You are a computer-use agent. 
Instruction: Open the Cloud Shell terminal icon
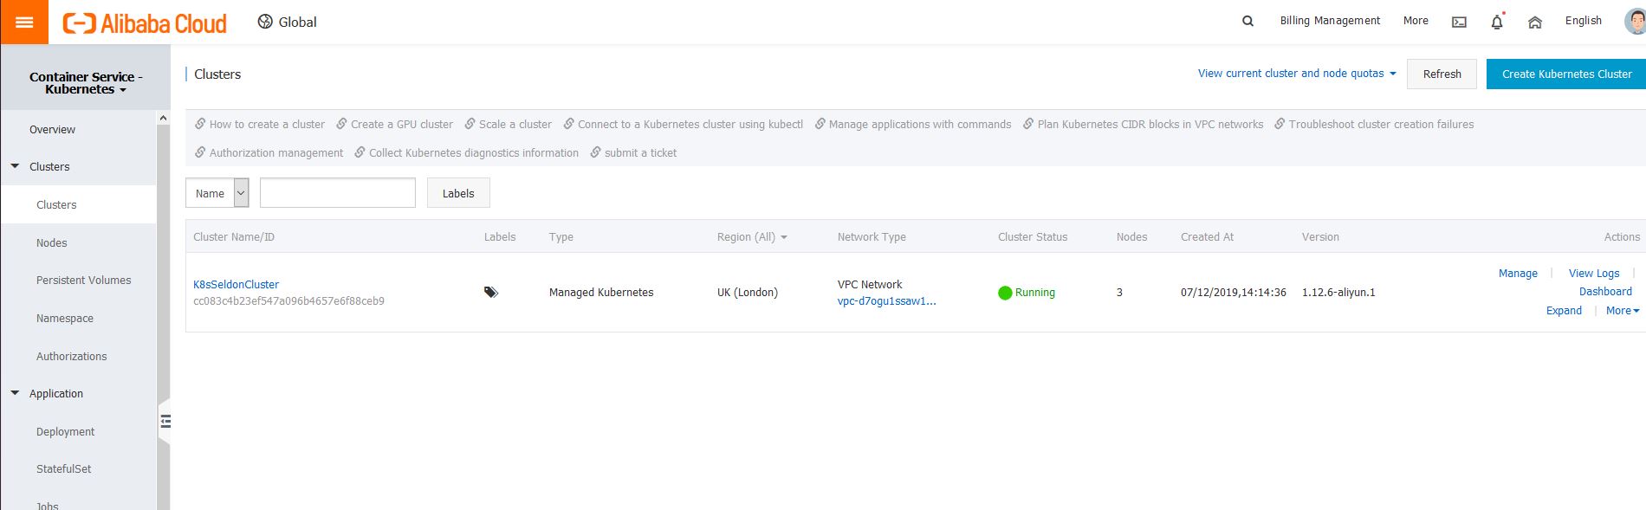tap(1459, 22)
